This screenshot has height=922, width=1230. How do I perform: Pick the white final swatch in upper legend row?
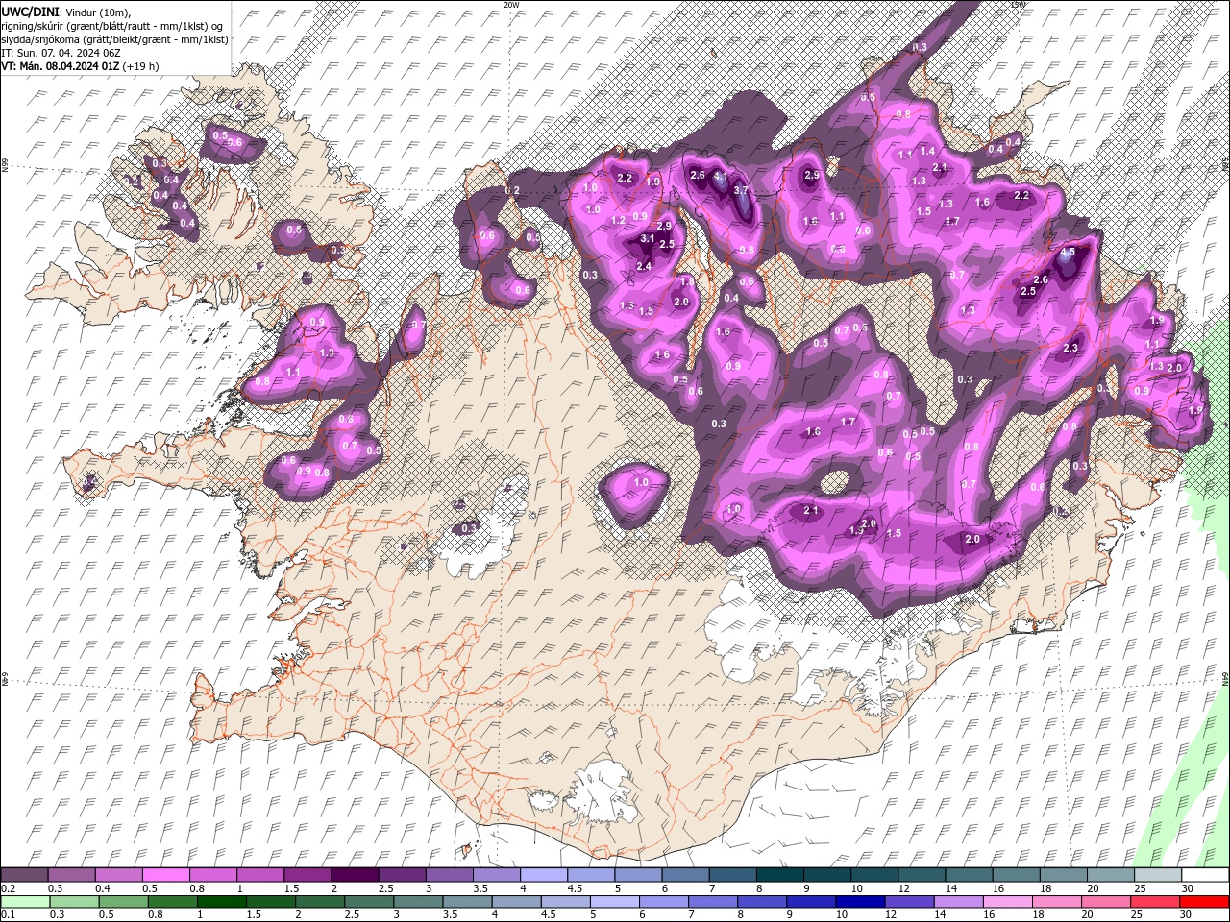tap(1204, 875)
